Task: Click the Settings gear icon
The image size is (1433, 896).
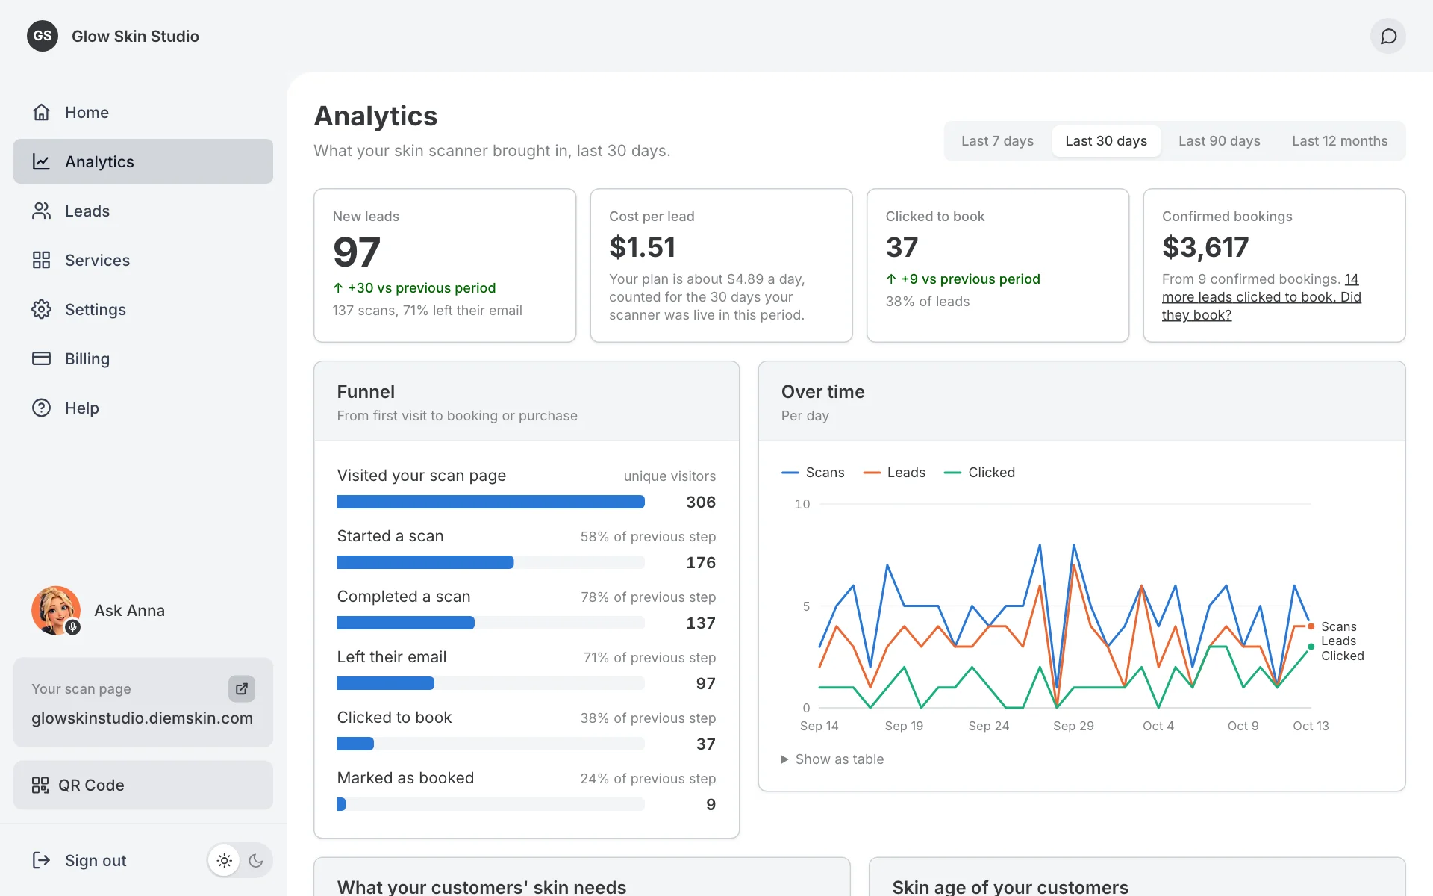Action: (x=41, y=309)
